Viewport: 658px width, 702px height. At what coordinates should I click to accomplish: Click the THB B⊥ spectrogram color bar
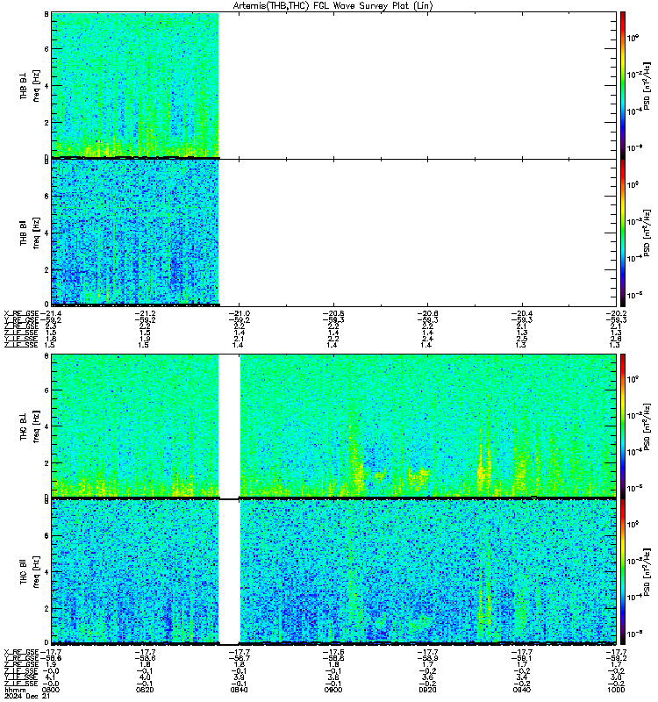coord(623,85)
